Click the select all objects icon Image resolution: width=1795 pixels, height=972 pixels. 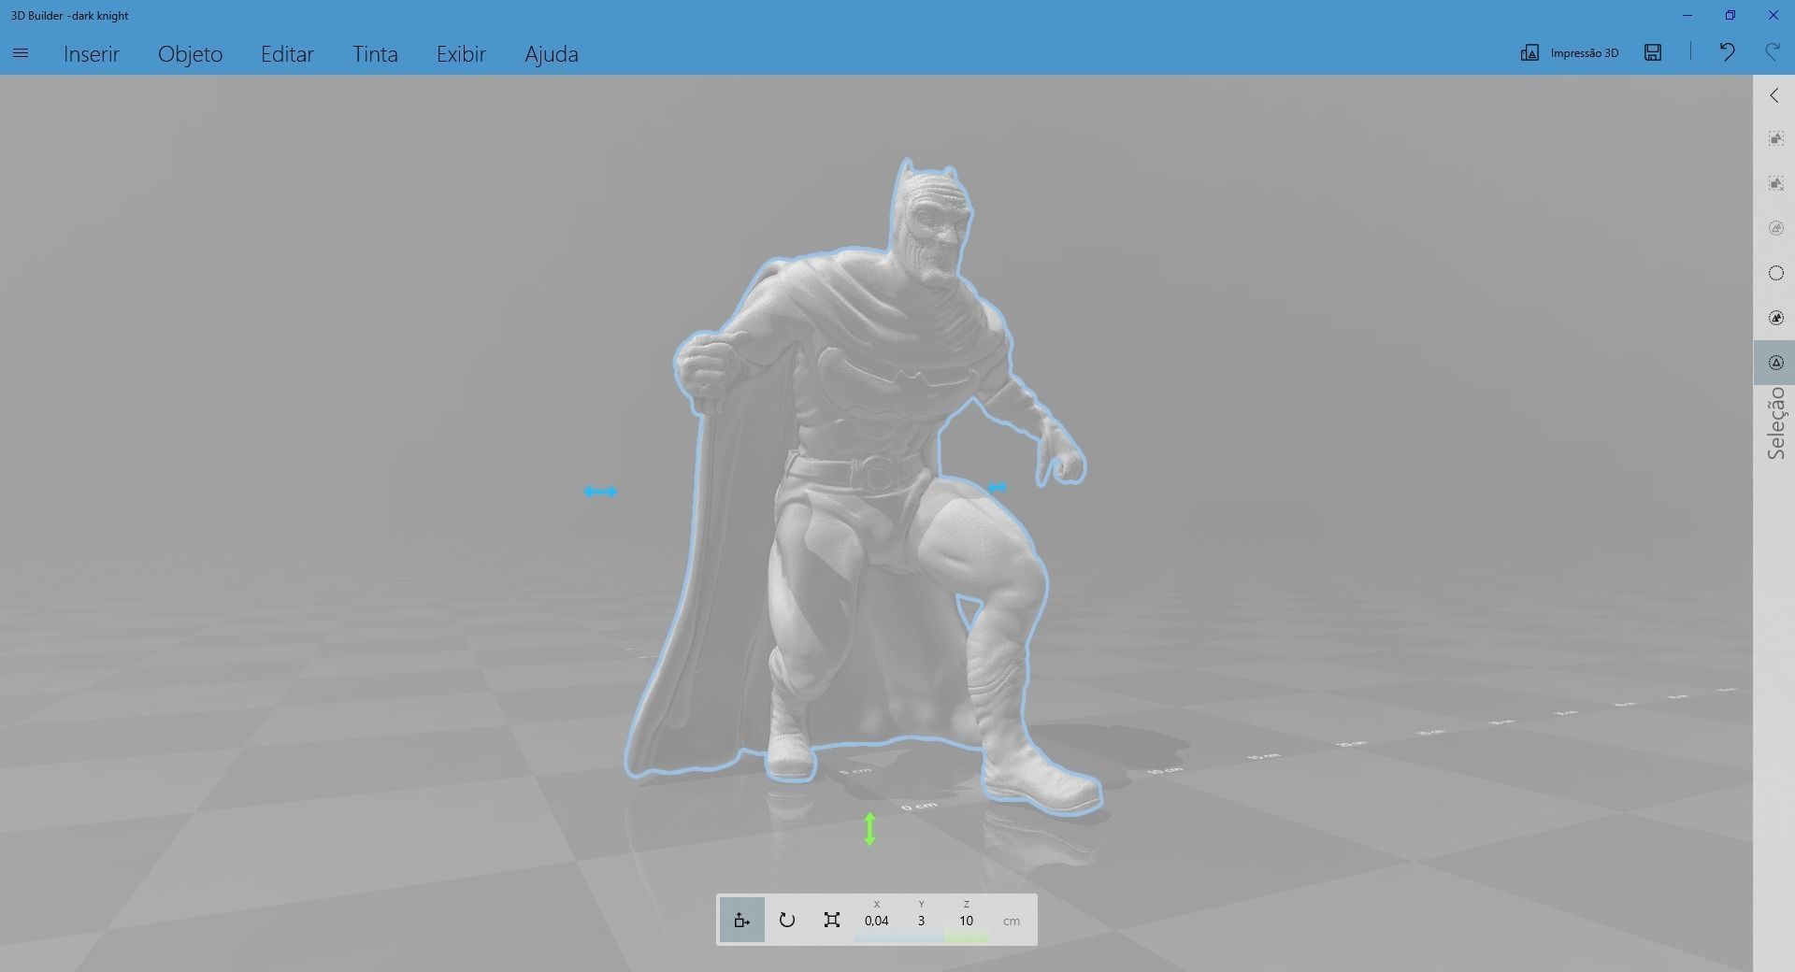click(x=1775, y=318)
